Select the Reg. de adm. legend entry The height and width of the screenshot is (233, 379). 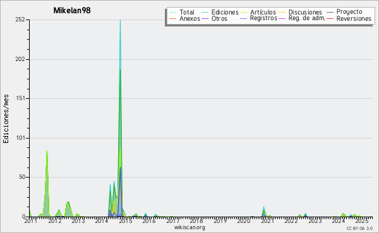[x=307, y=18]
